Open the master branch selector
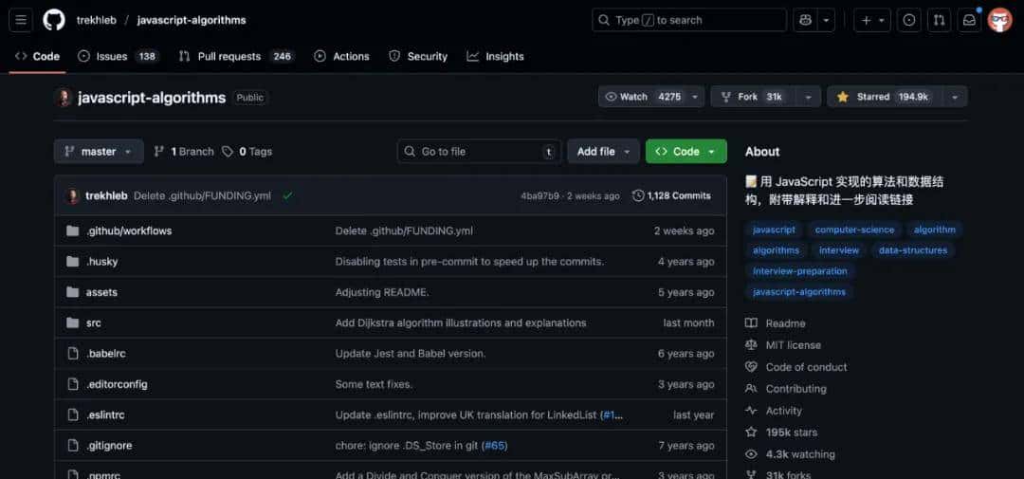Image resolution: width=1024 pixels, height=479 pixels. [99, 152]
